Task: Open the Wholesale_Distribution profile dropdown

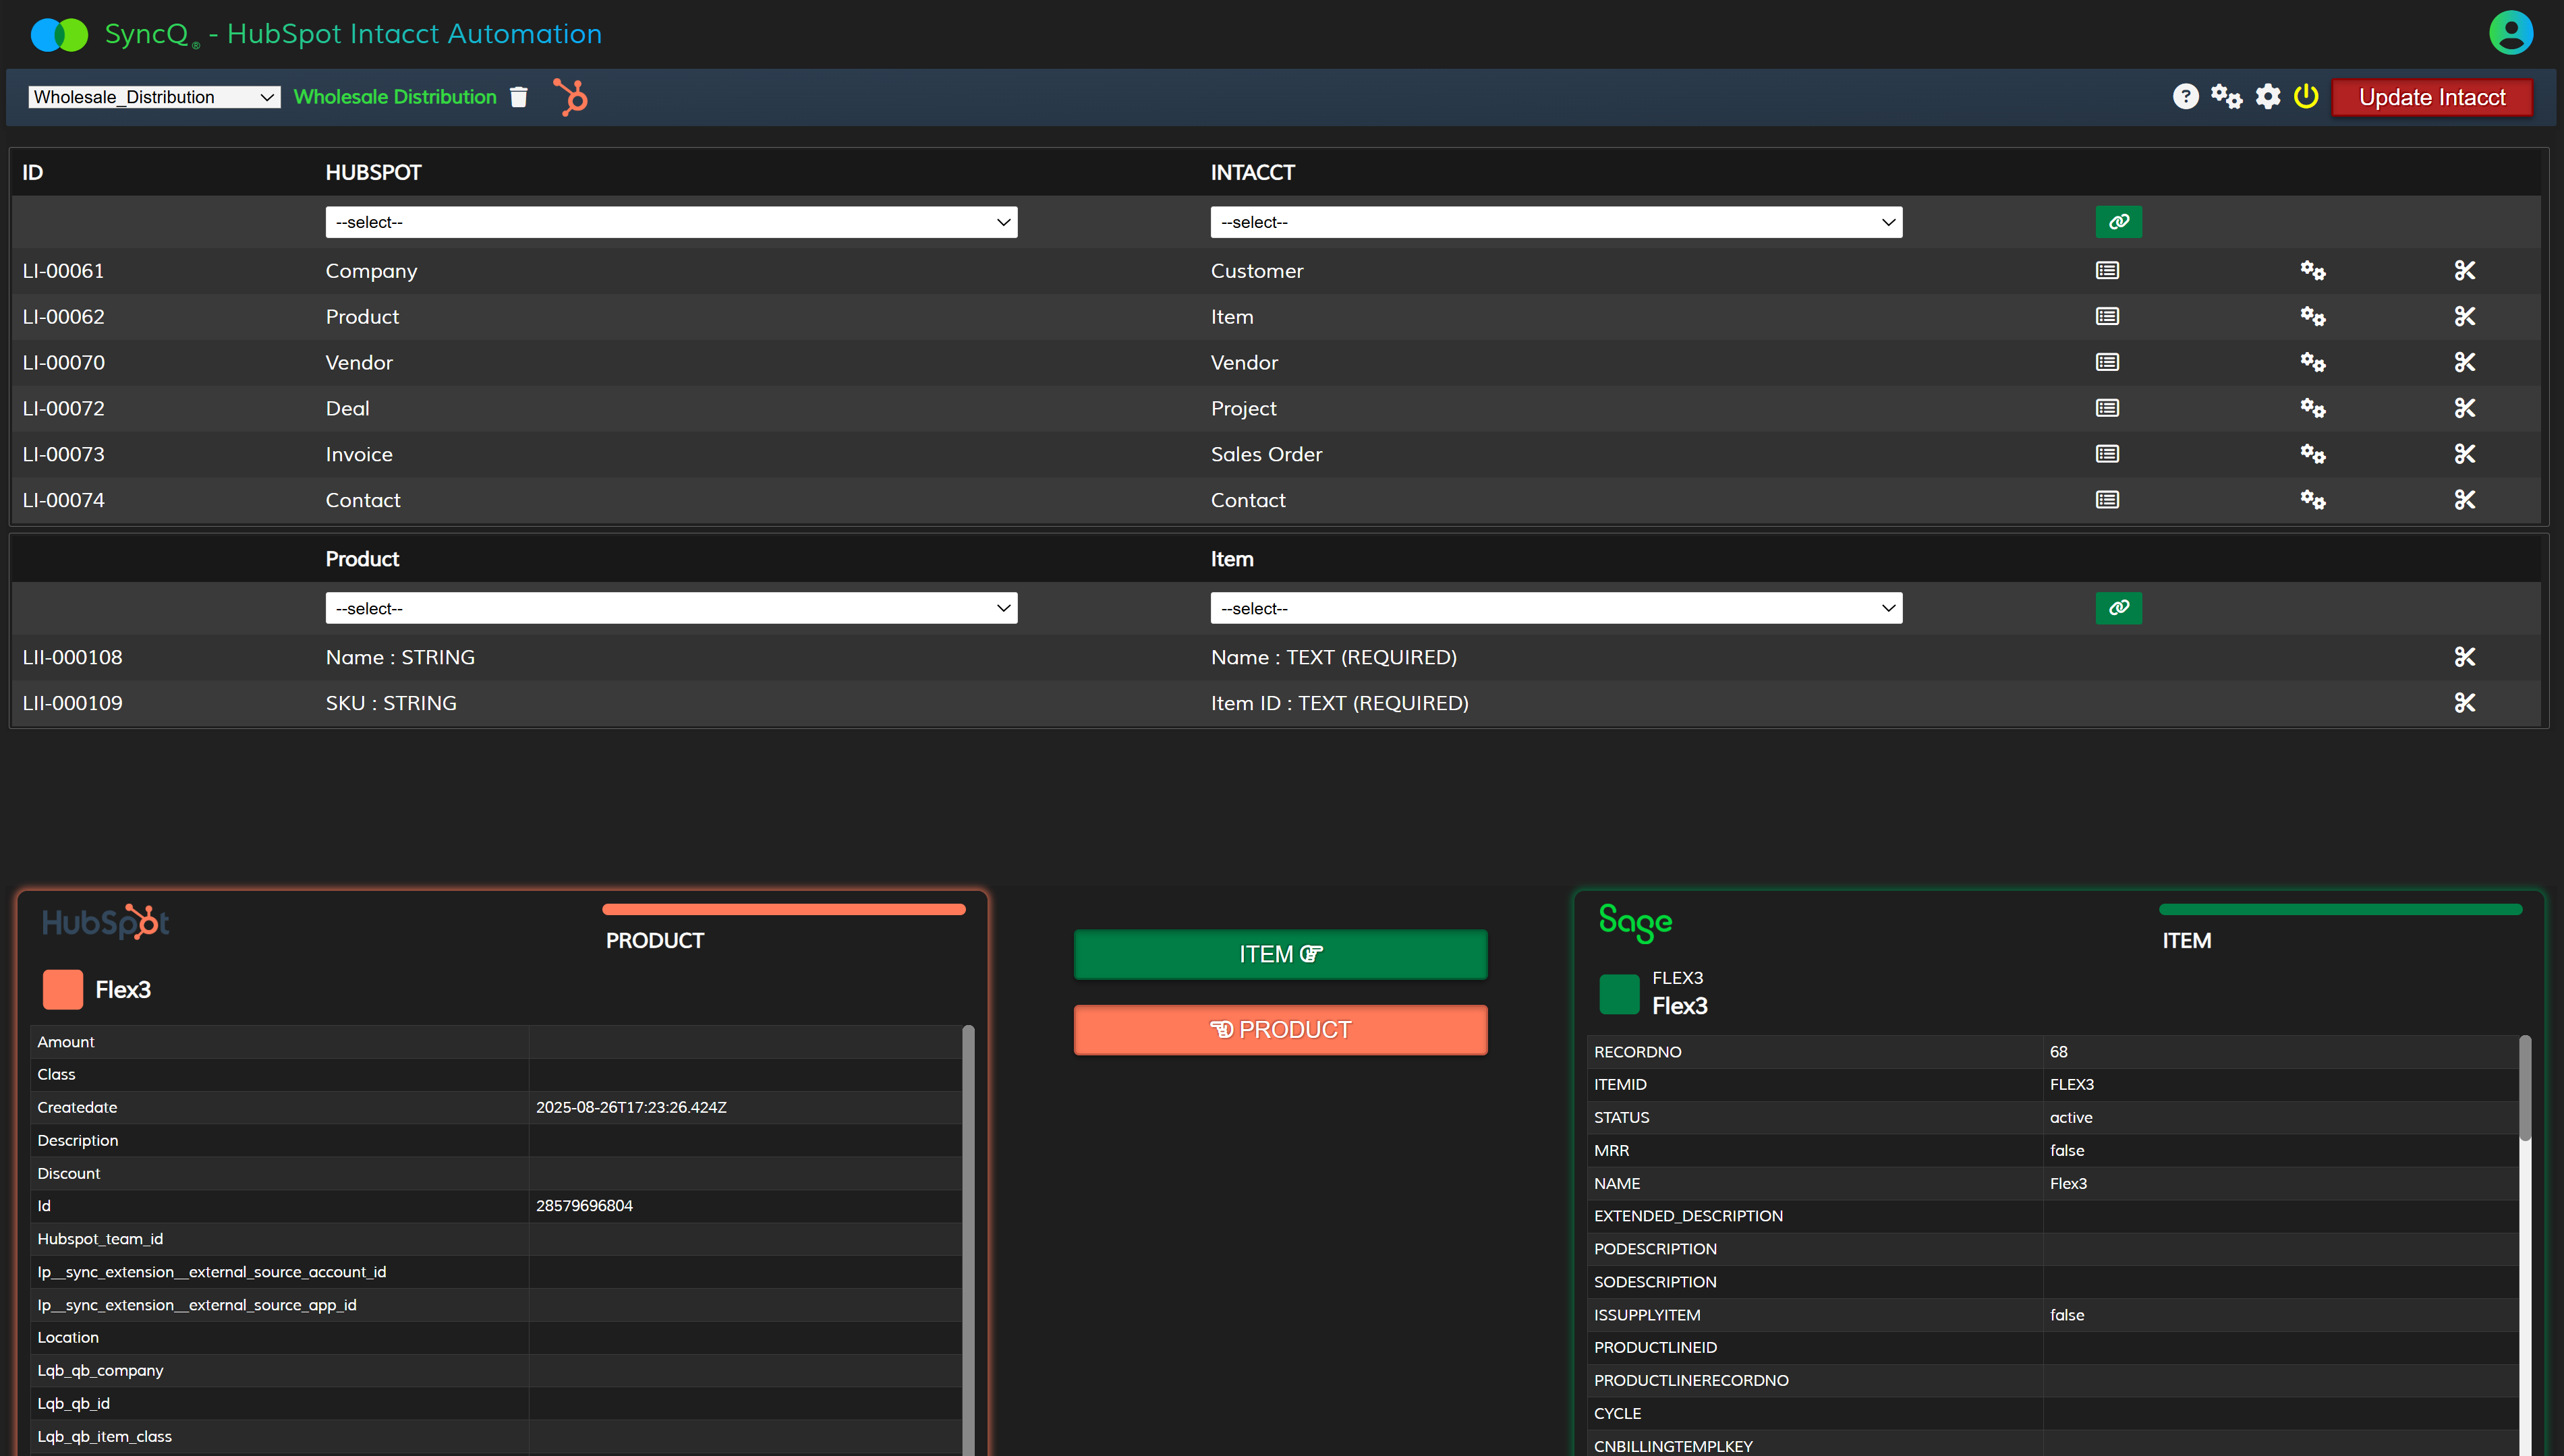Action: click(x=154, y=97)
